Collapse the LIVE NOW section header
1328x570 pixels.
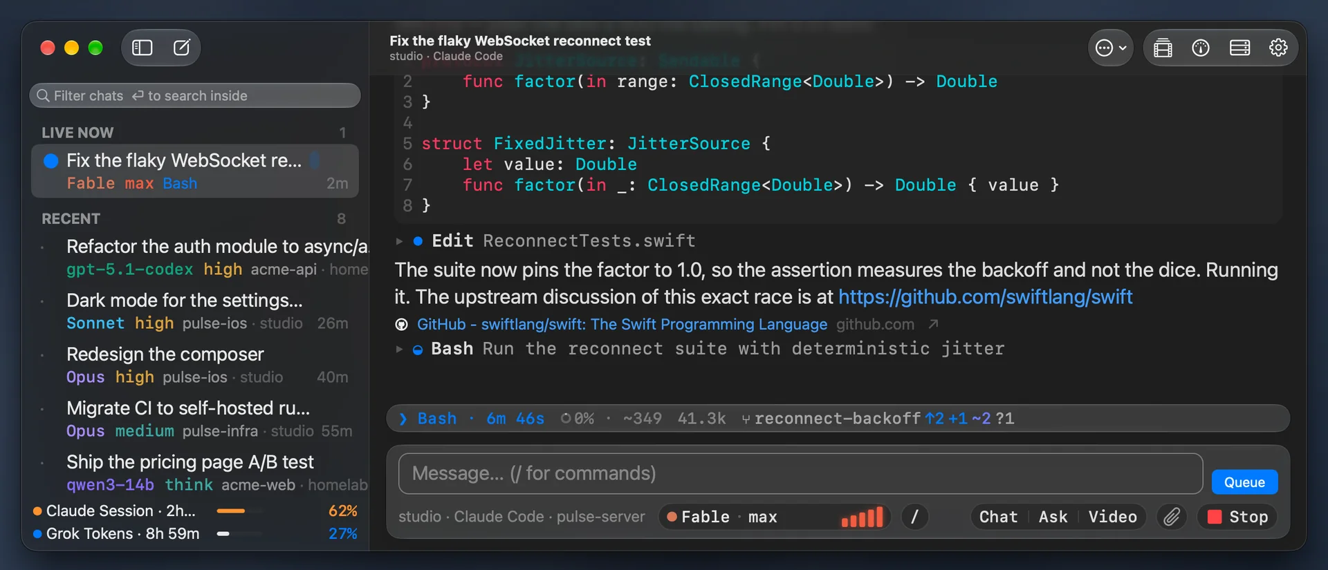(x=77, y=133)
